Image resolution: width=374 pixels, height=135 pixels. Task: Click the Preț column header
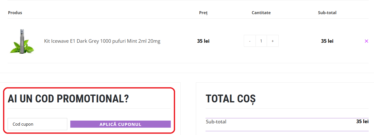point(203,13)
